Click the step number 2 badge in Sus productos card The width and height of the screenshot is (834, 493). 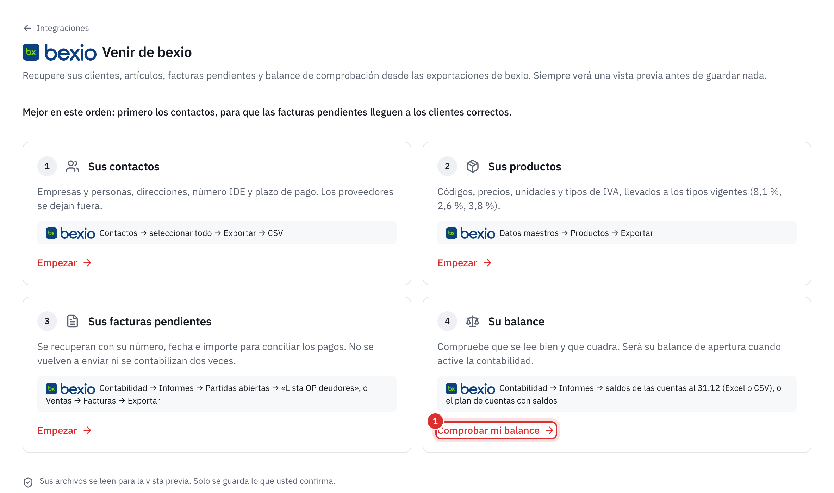click(x=447, y=166)
